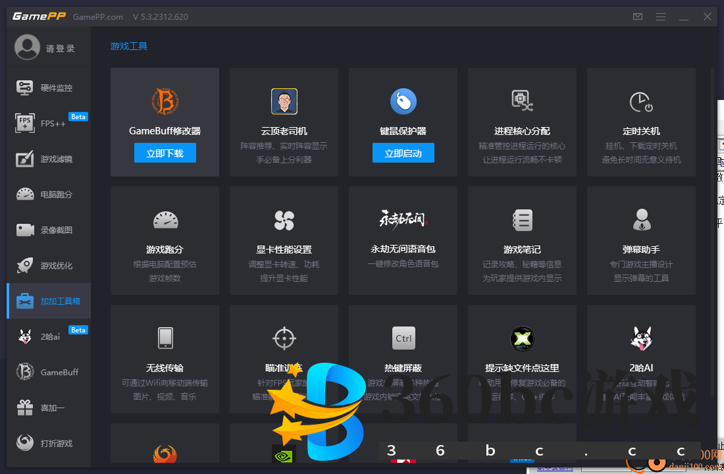Screen dimensions: 724x474
Task: Open the 硬件监控 hardware monitoring panel
Action: [x=48, y=87]
